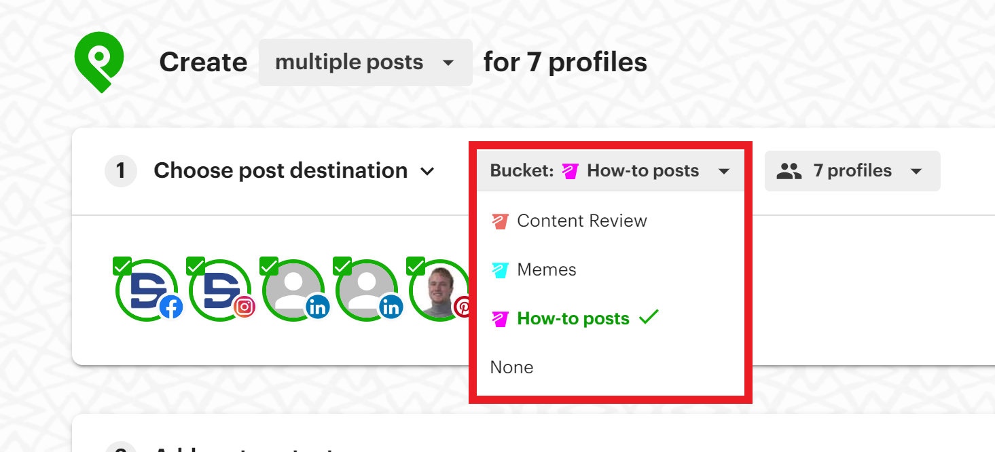Viewport: 995px width, 452px height.
Task: Toggle the Instagram profile selection checkmark
Action: click(196, 265)
